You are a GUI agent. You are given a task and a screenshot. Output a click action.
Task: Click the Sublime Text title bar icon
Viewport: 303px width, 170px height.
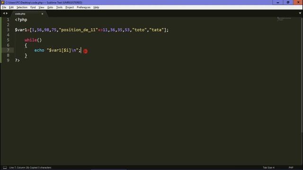(3, 2)
